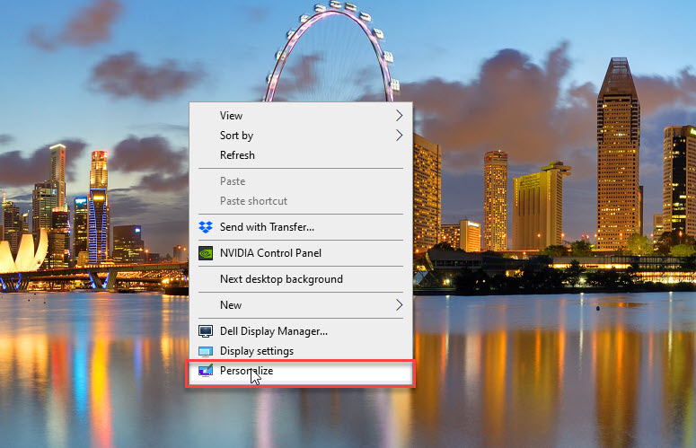Choose Personalize from the menu

coord(301,371)
